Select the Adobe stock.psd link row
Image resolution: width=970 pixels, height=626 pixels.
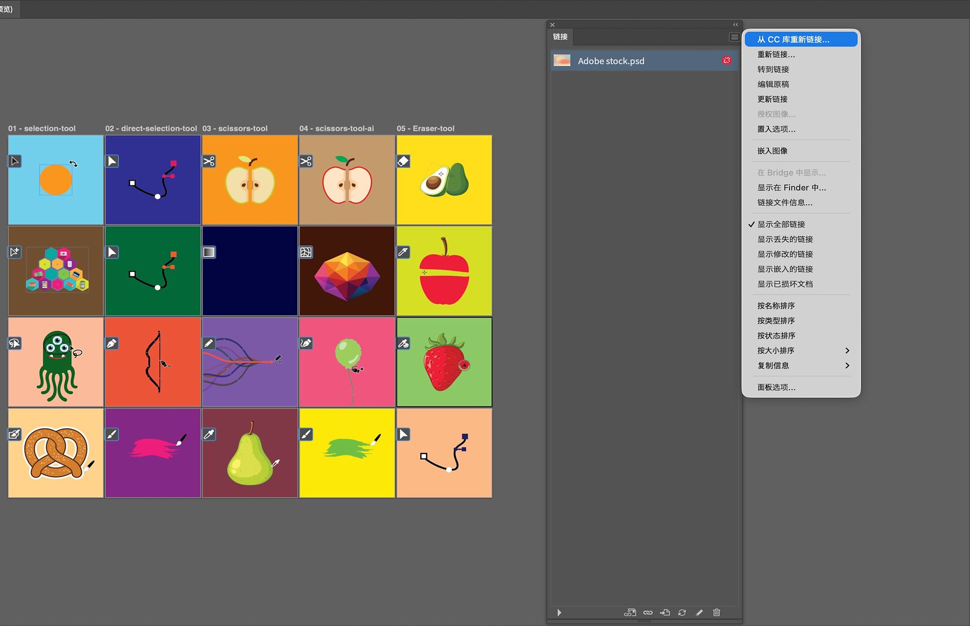[644, 61]
